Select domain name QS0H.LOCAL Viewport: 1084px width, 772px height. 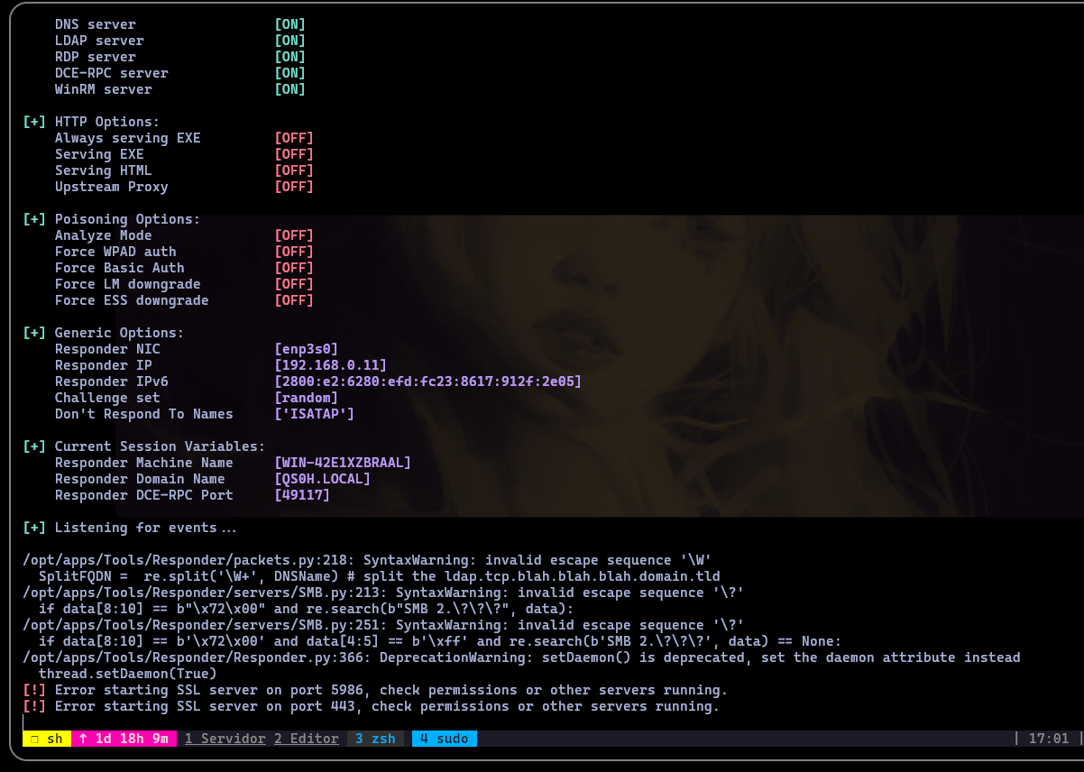323,479
